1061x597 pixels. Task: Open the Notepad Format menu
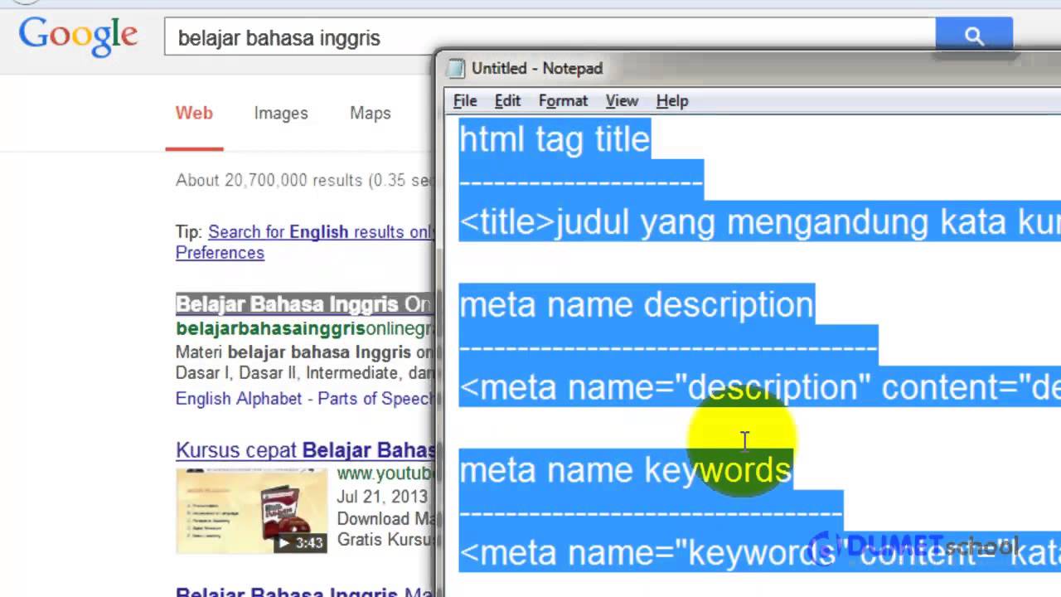point(563,101)
